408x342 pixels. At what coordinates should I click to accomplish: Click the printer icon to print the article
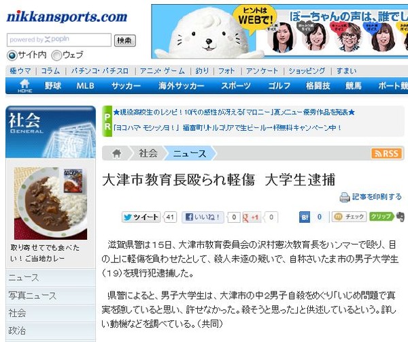click(345, 197)
